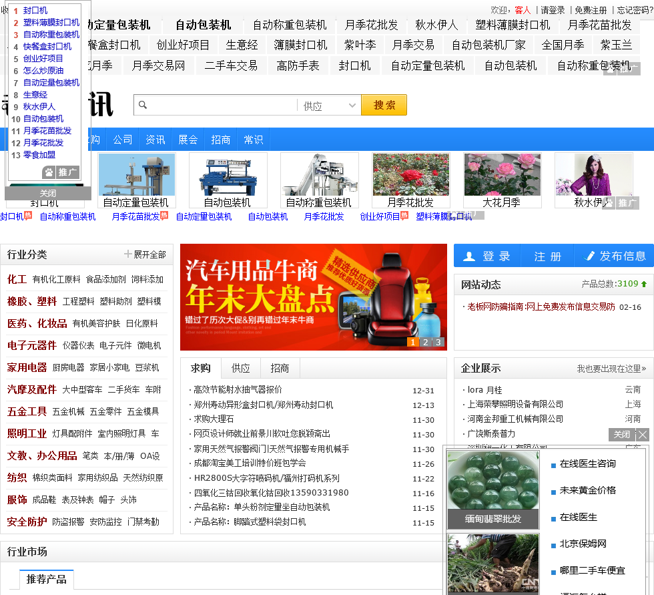
Task: Click the hot badge icon beside 月季花苗批发
Action: (x=164, y=215)
